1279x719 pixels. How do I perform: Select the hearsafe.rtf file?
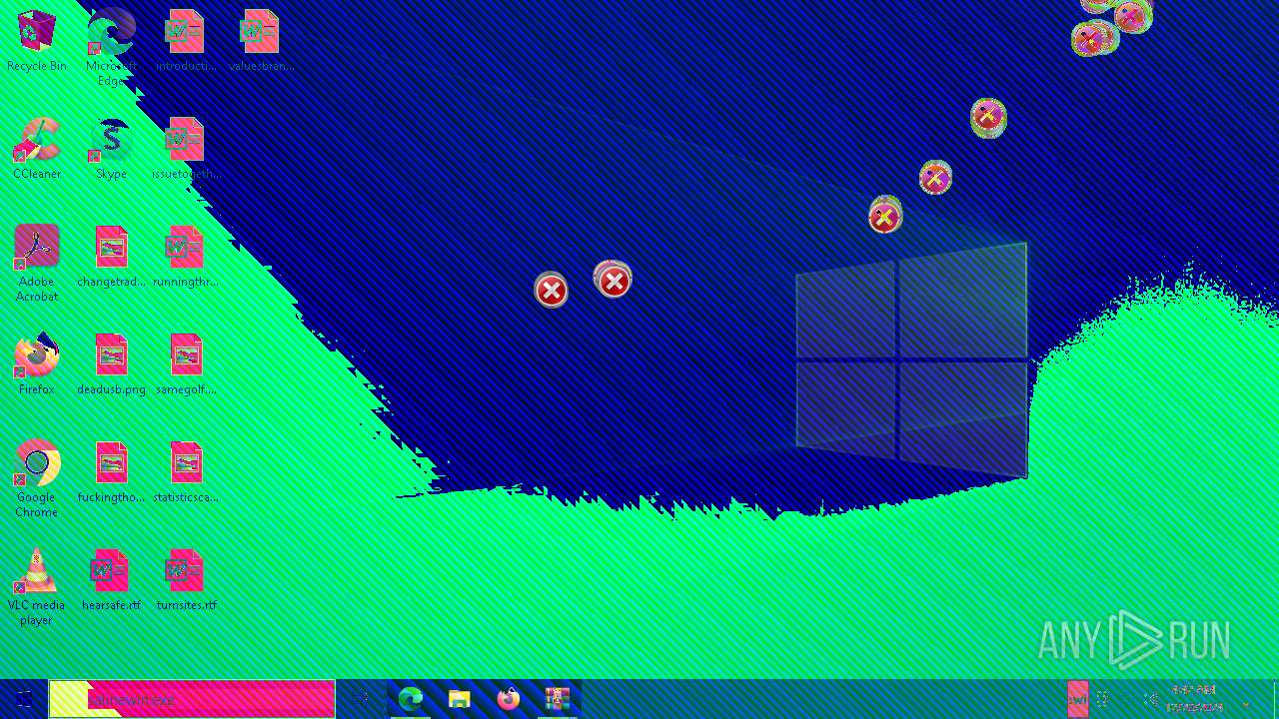[111, 580]
